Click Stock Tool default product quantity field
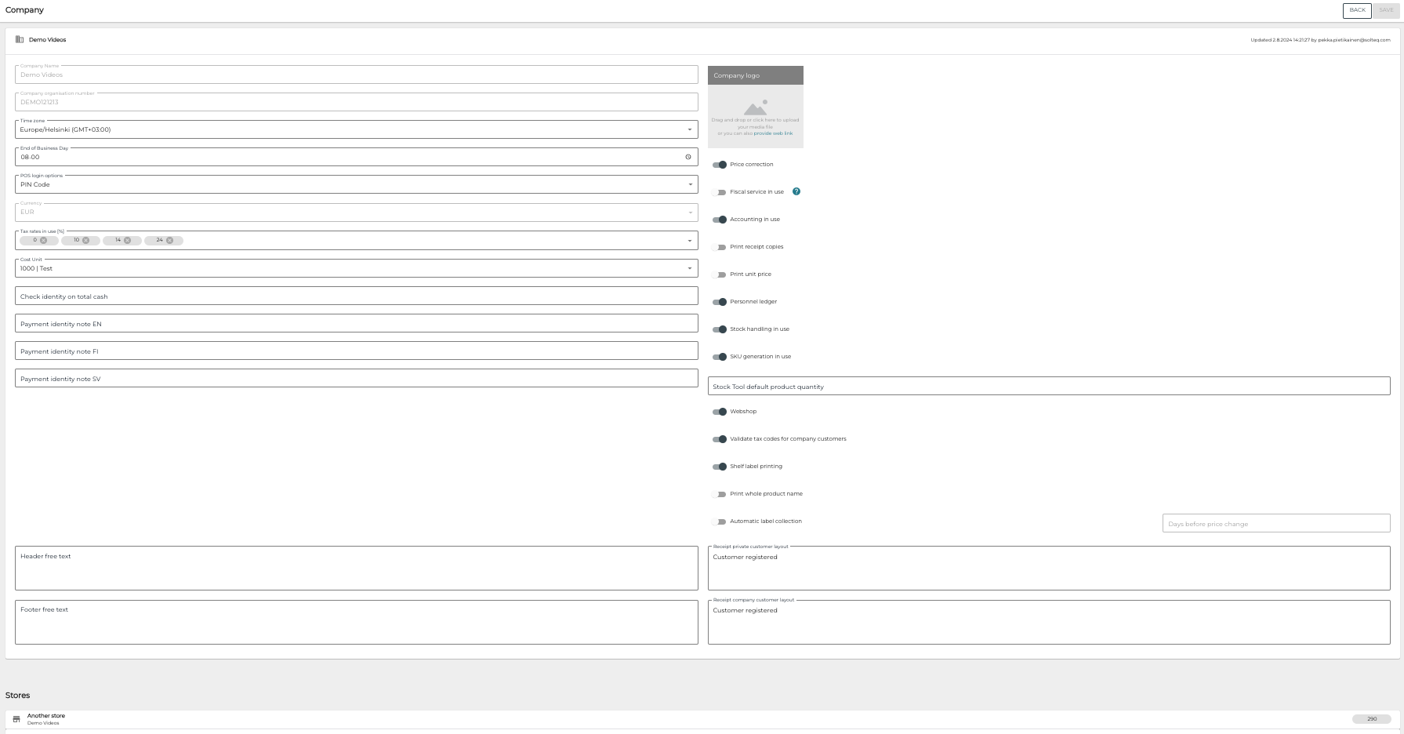Viewport: 1404px width, 734px height. [1049, 386]
